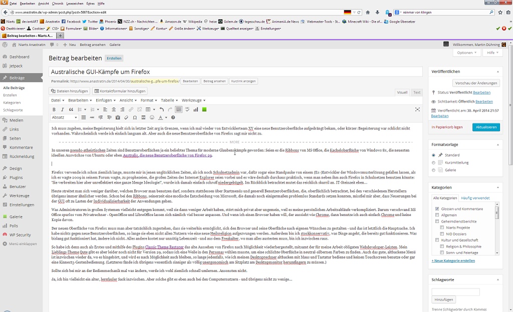
Task: Insert a Read More tag
Action: 143,117
